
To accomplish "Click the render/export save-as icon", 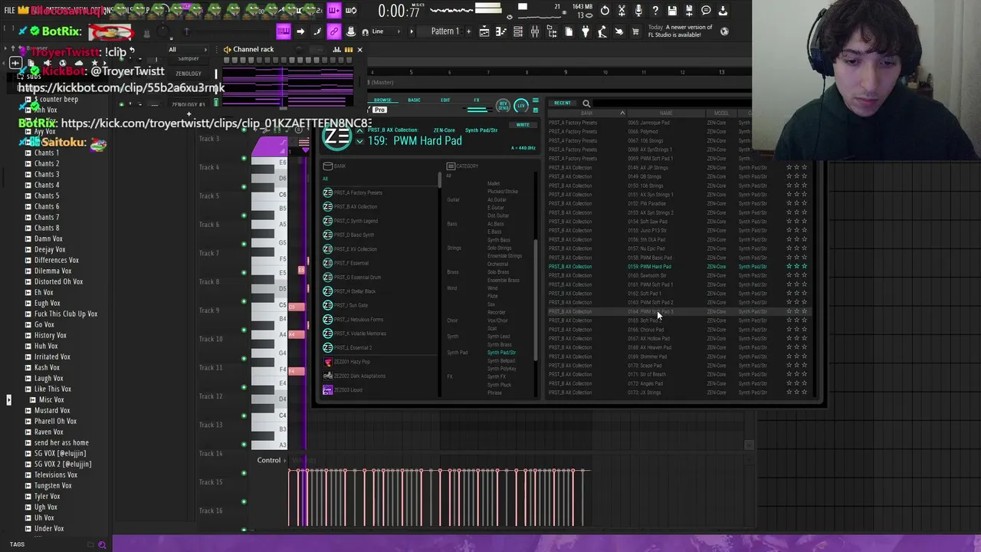I will pyautogui.click(x=689, y=11).
